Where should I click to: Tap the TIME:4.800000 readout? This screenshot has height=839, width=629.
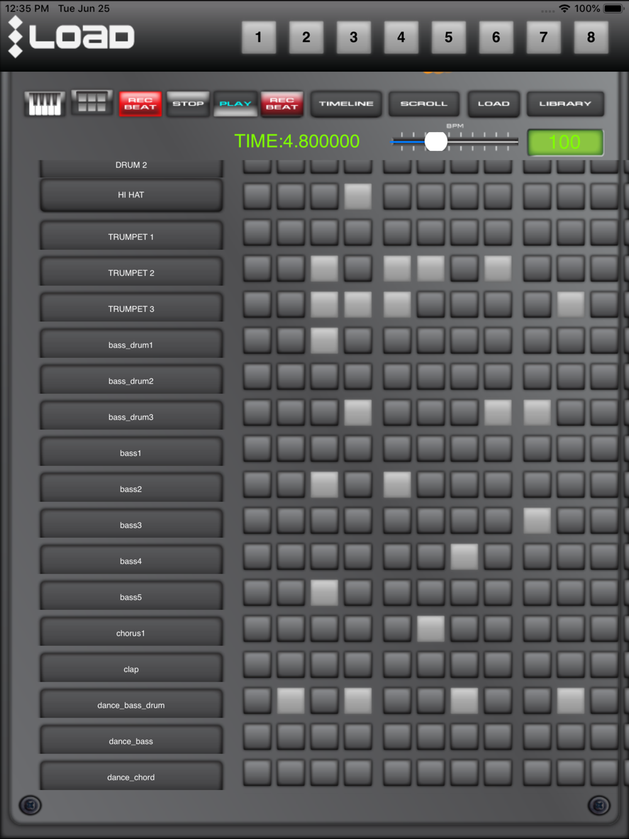[x=297, y=141]
